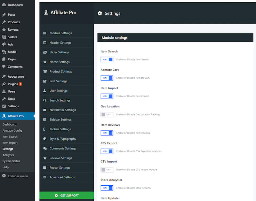Click the Amazon logo beside Affiliate Pro title
256x201 pixels.
coord(46,13)
